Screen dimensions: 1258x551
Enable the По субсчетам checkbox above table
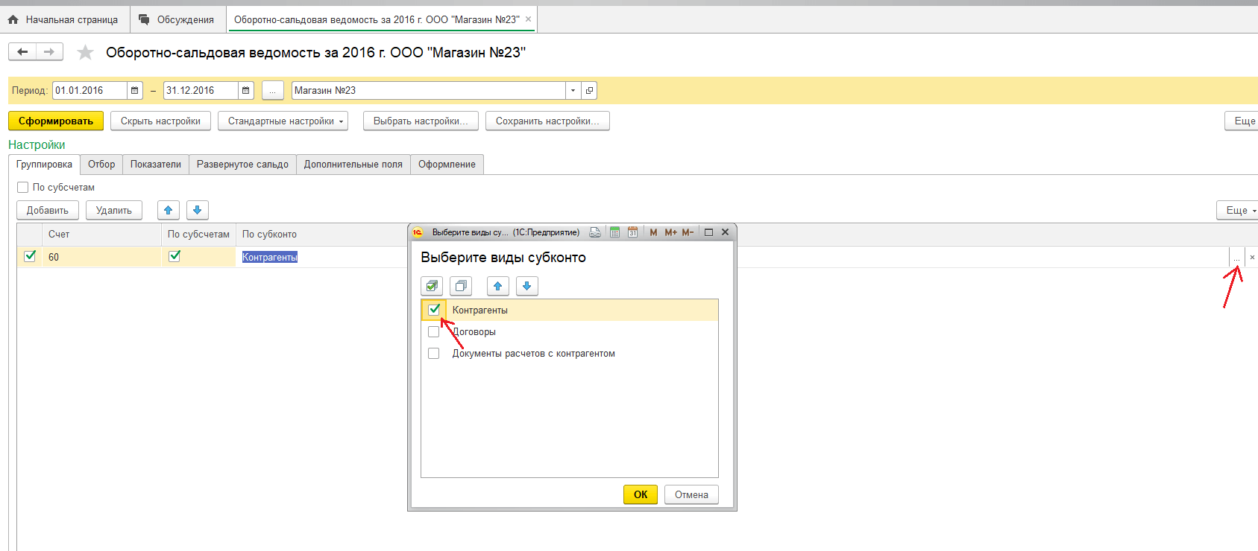tap(23, 188)
